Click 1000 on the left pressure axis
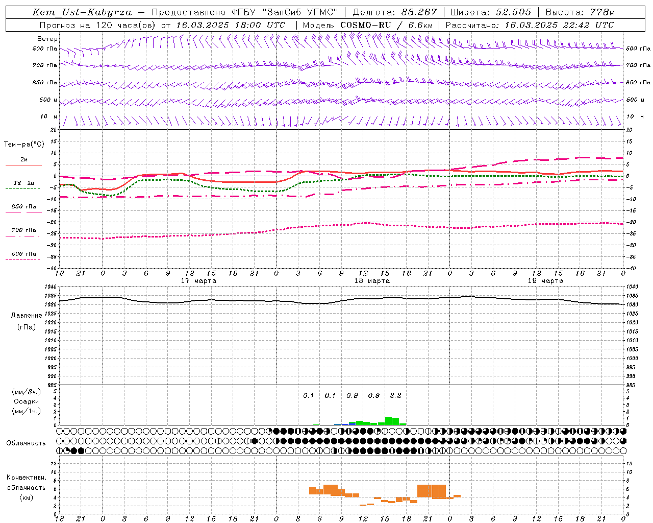This screenshot has width=653, height=523. point(51,359)
